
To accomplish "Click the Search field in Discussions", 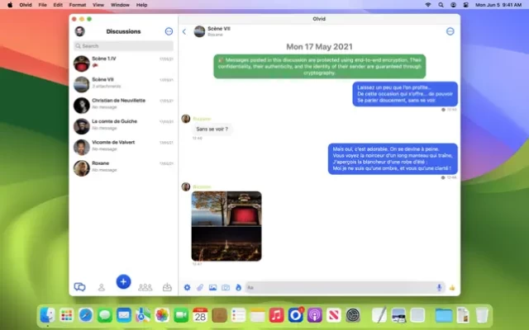I will [x=123, y=46].
